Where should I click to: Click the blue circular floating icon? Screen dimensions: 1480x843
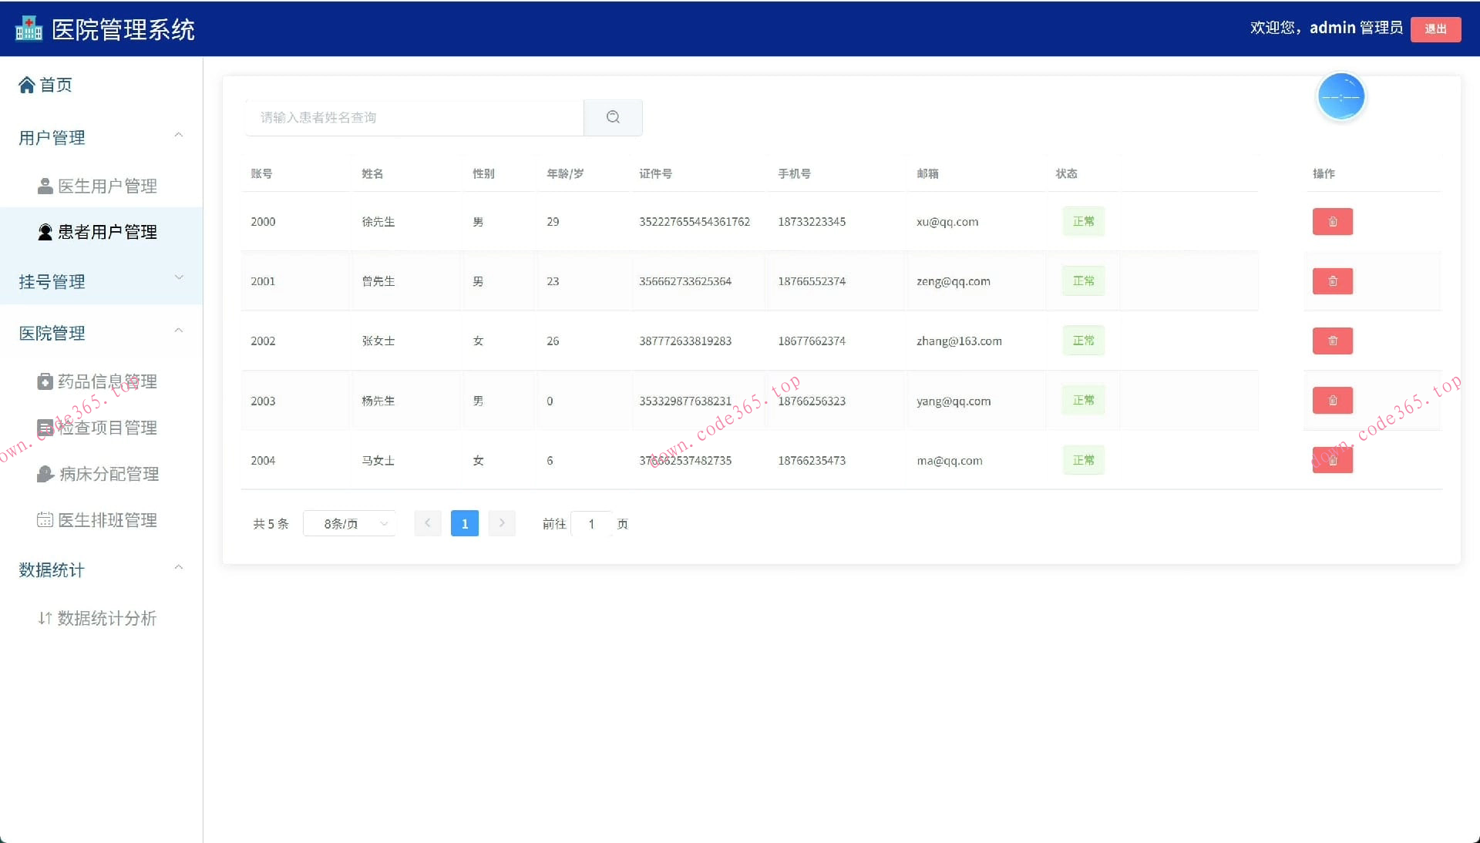point(1340,97)
